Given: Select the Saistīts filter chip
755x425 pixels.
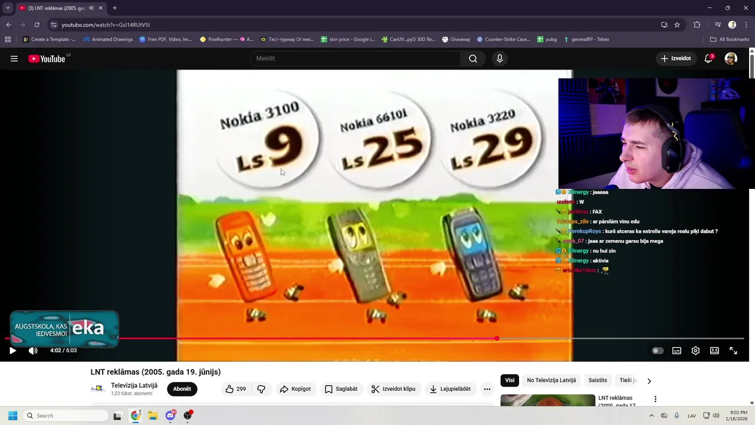Looking at the screenshot, I should [598, 381].
